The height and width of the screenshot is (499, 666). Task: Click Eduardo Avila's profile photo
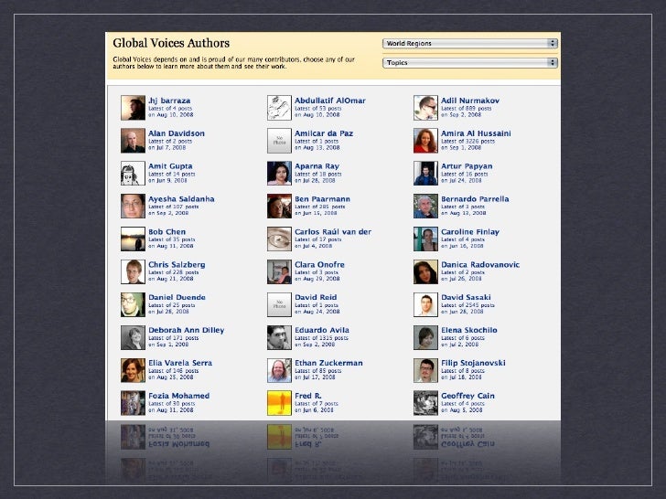(x=280, y=337)
